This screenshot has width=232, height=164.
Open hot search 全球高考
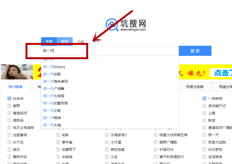pyautogui.click(x=215, y=157)
